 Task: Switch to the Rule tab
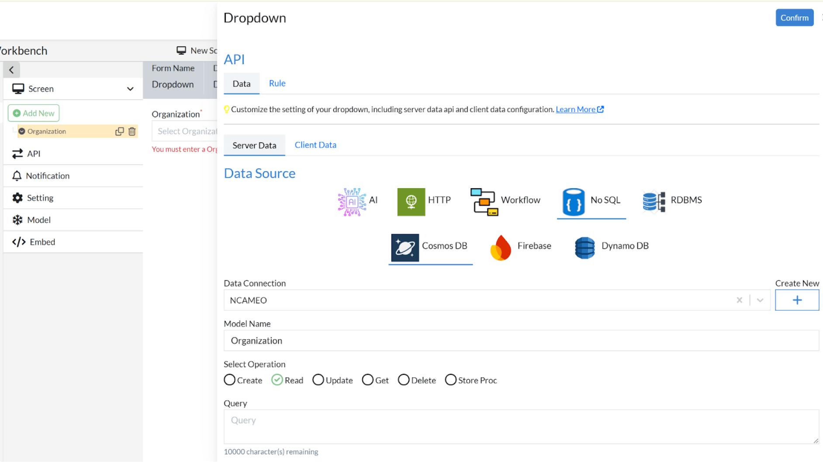277,83
